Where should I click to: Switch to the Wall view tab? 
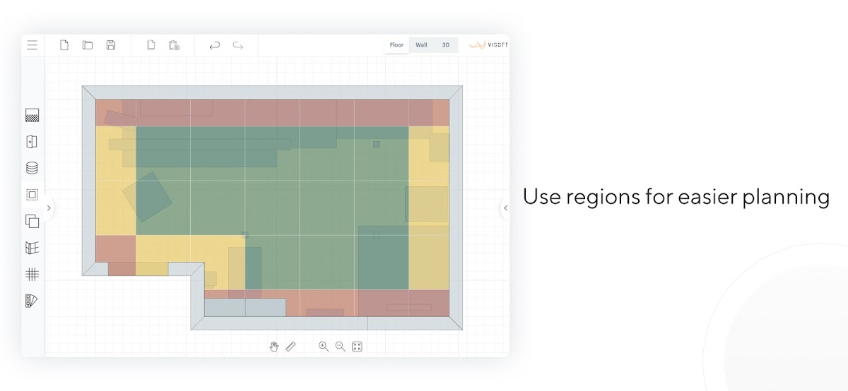click(421, 45)
